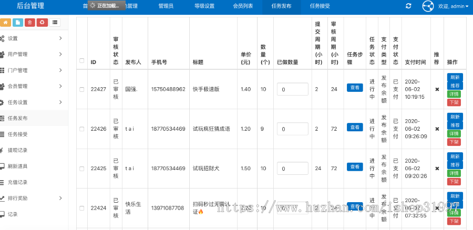Click the recommend X mark for row 22425
Screen dimensions: 473x230
pyautogui.click(x=437, y=168)
